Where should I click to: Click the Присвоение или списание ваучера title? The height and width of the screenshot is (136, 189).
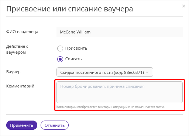pos(70,9)
